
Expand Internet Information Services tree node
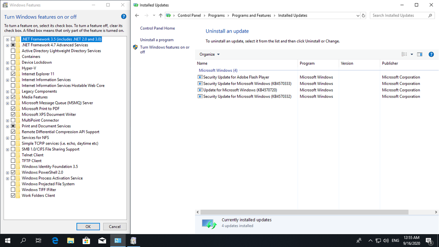7,80
